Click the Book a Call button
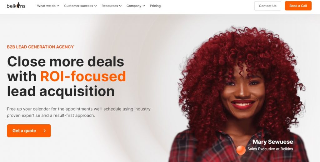The height and width of the screenshot is (162, 320). [x=298, y=6]
